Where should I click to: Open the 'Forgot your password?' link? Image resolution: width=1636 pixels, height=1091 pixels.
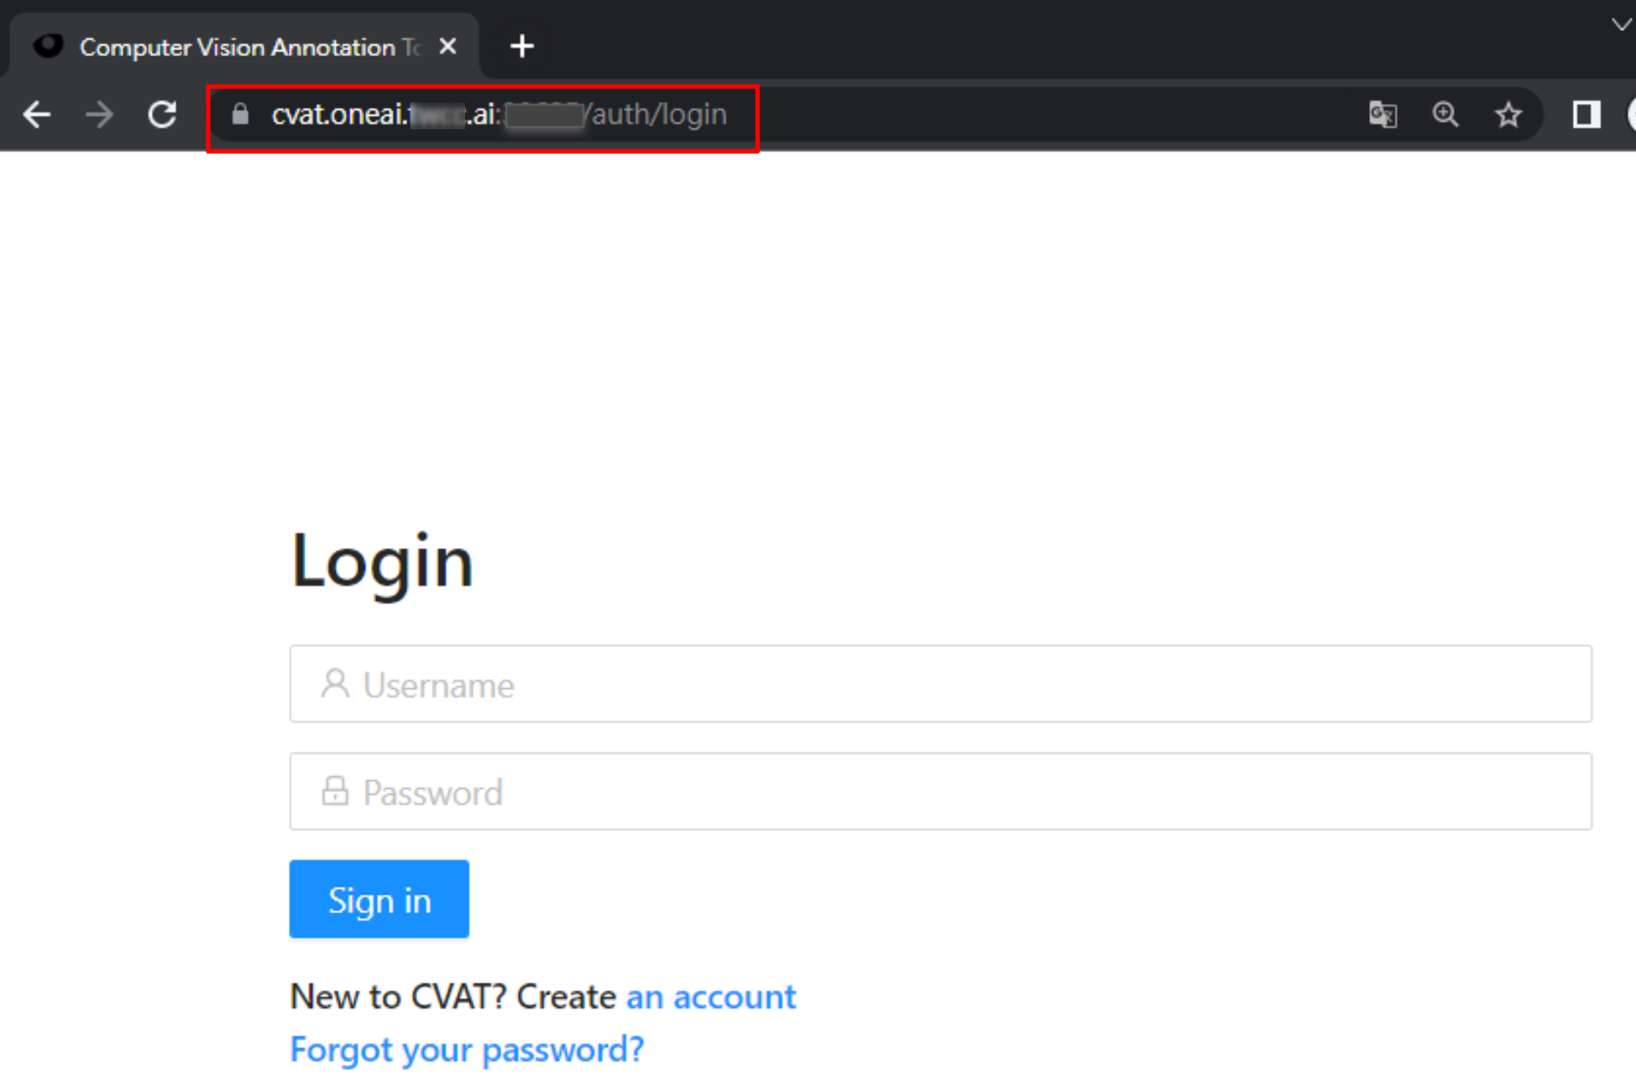pyautogui.click(x=467, y=1049)
